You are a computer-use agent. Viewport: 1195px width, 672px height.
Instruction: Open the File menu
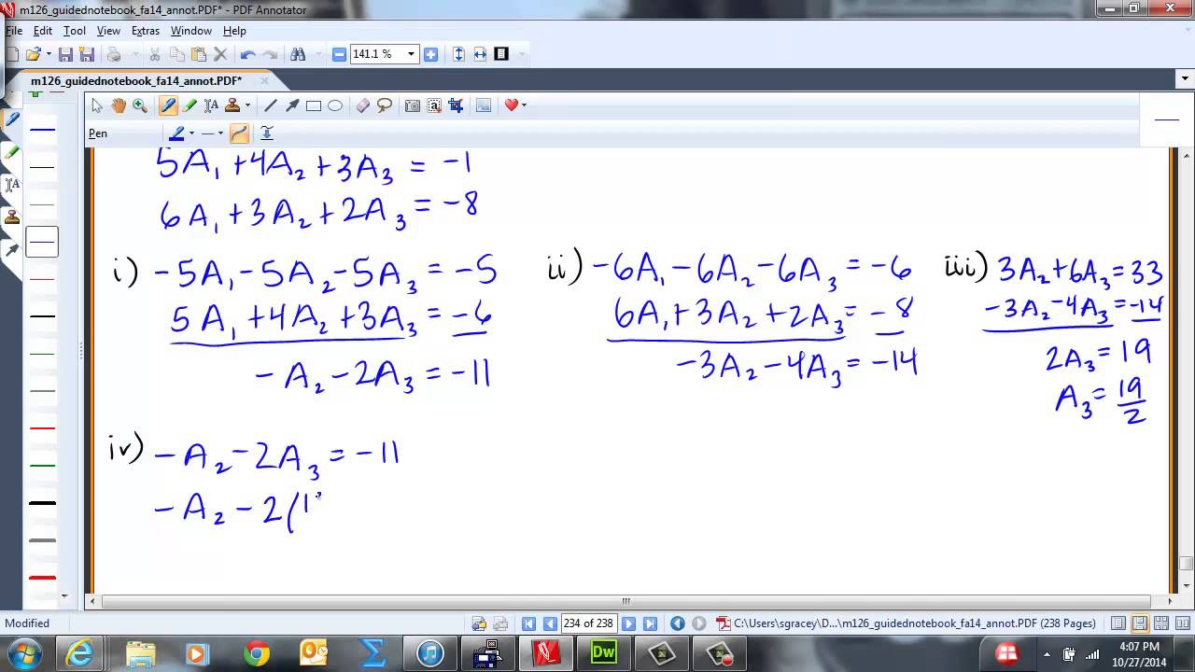point(13,31)
